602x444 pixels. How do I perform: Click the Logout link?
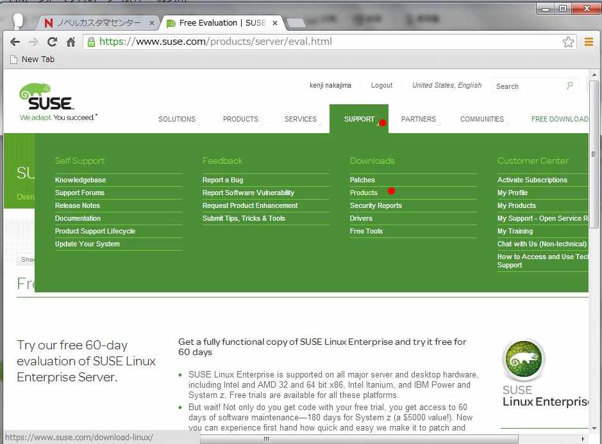(x=381, y=85)
